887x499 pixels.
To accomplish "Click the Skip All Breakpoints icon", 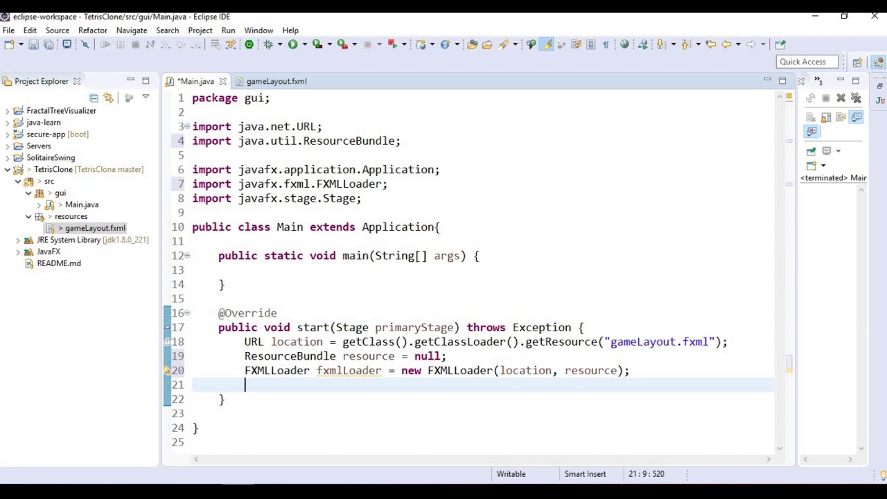I will coord(85,44).
